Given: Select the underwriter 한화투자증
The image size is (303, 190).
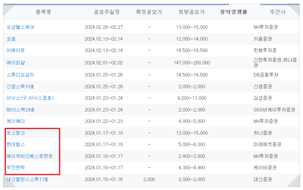Looking at the screenshot, I should [265, 50].
